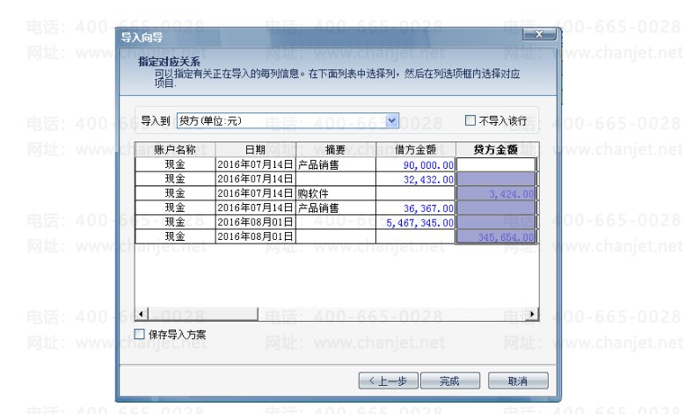Click the 36,367.00 debit cell

tap(415, 207)
